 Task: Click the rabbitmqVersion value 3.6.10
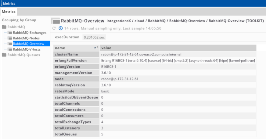106,85
